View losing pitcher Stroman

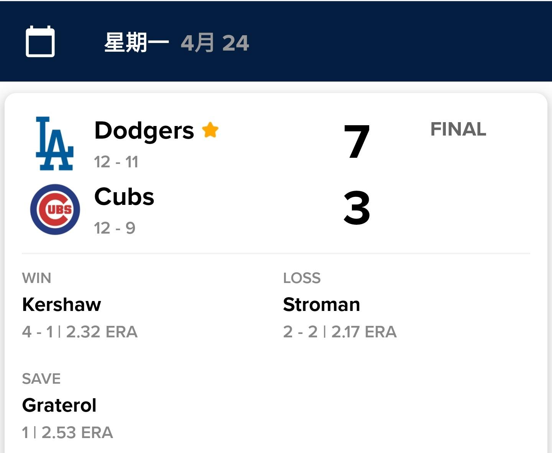point(322,305)
